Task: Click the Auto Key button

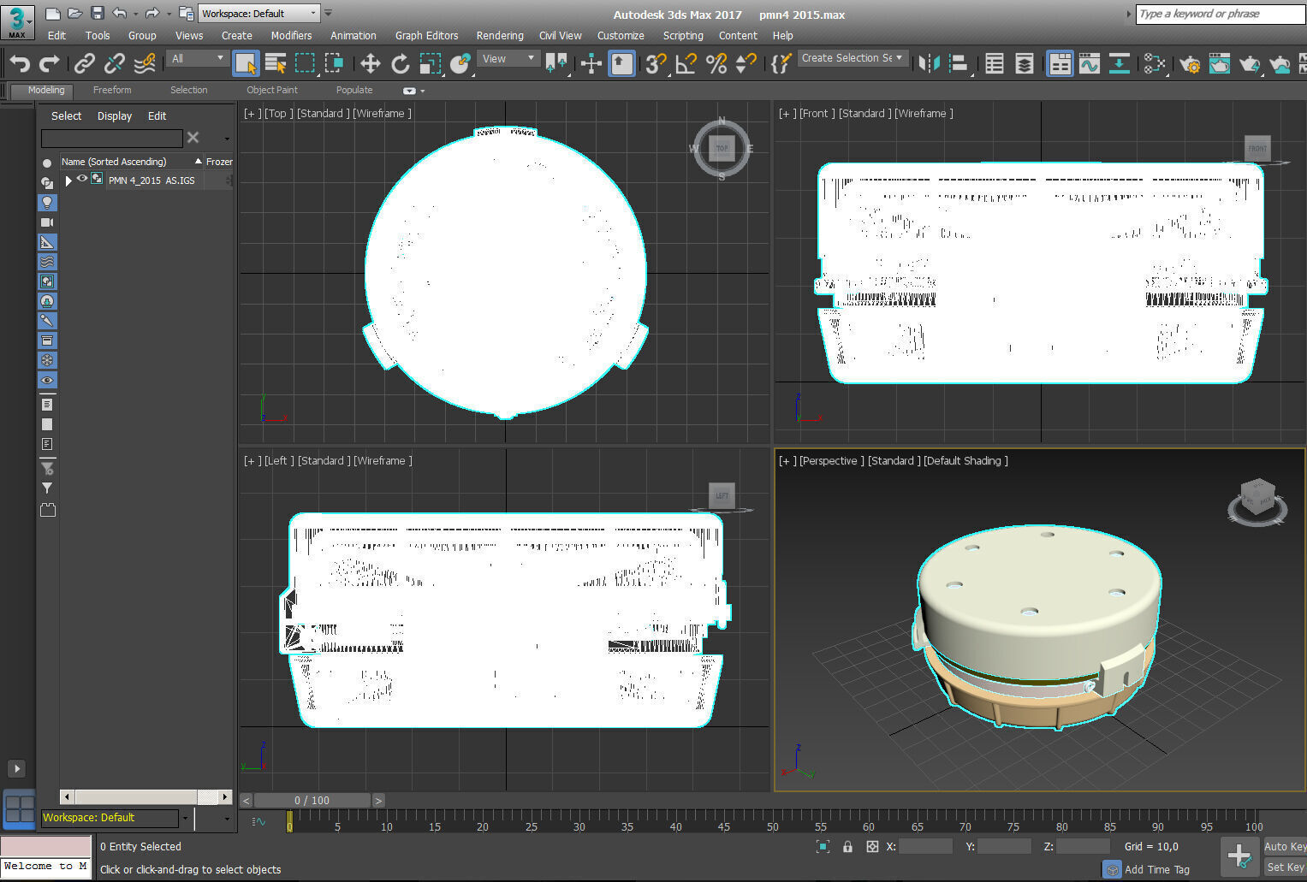Action: [1285, 846]
